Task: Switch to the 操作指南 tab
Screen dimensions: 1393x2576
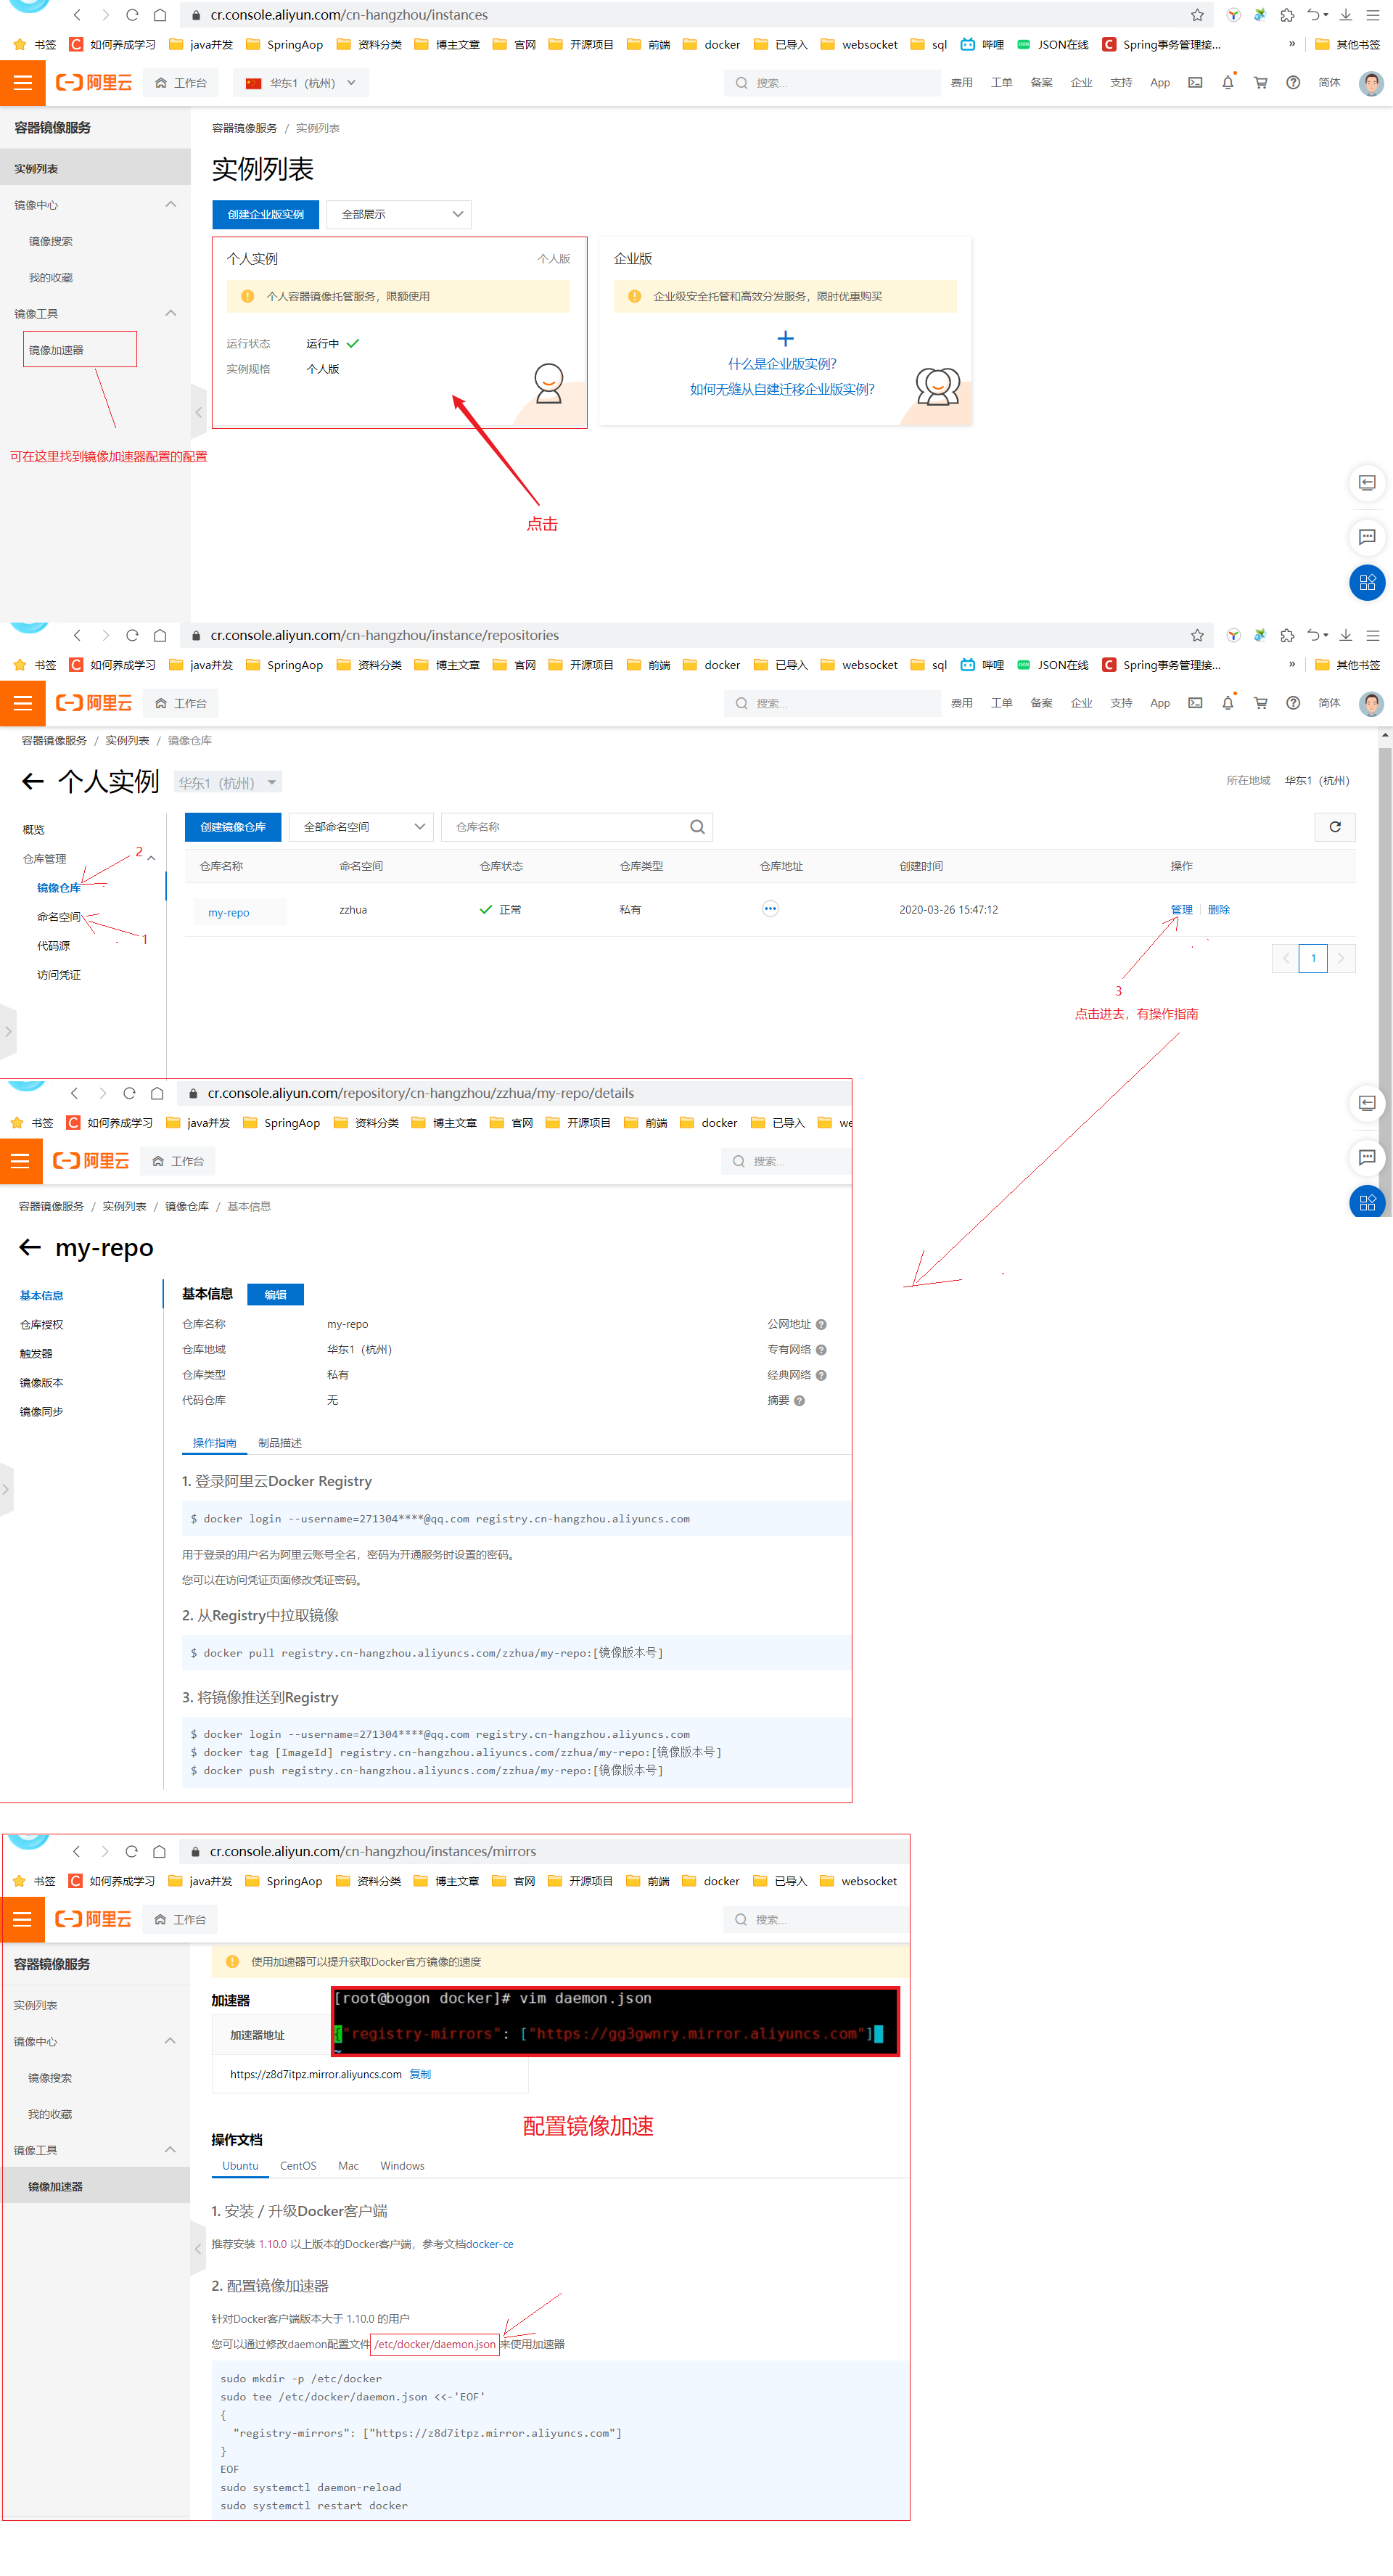Action: click(214, 1443)
